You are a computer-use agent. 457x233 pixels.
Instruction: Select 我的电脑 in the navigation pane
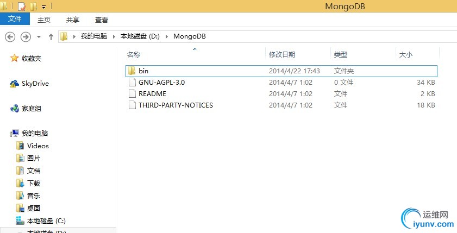35,134
